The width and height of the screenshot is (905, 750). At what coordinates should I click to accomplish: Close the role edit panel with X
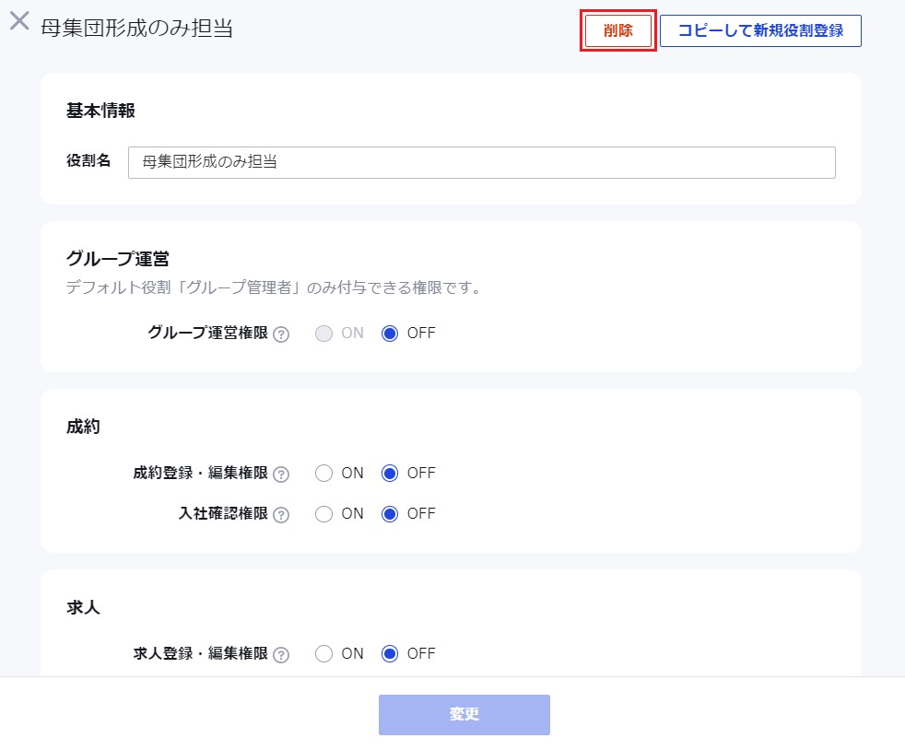point(19,21)
